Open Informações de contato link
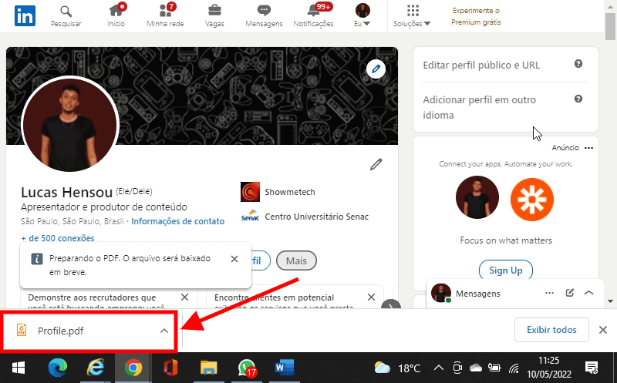This screenshot has width=617, height=383. [177, 221]
